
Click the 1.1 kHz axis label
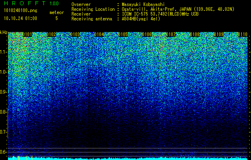click(4, 52)
